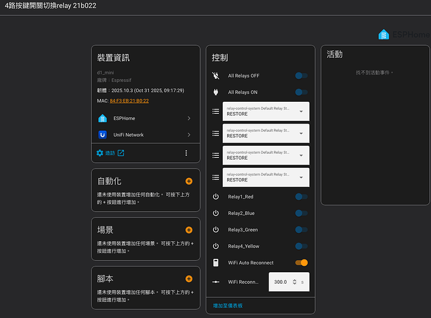This screenshot has height=318, width=431.
Task: Click the add automation plus icon
Action: [188, 181]
